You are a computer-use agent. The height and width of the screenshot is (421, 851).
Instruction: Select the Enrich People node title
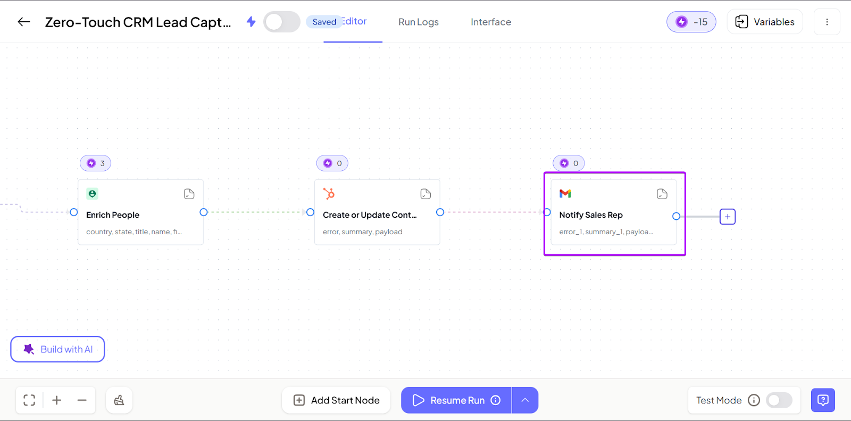tap(113, 215)
